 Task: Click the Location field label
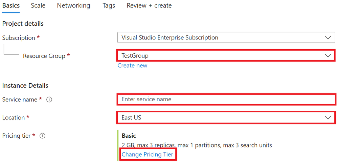click(14, 118)
